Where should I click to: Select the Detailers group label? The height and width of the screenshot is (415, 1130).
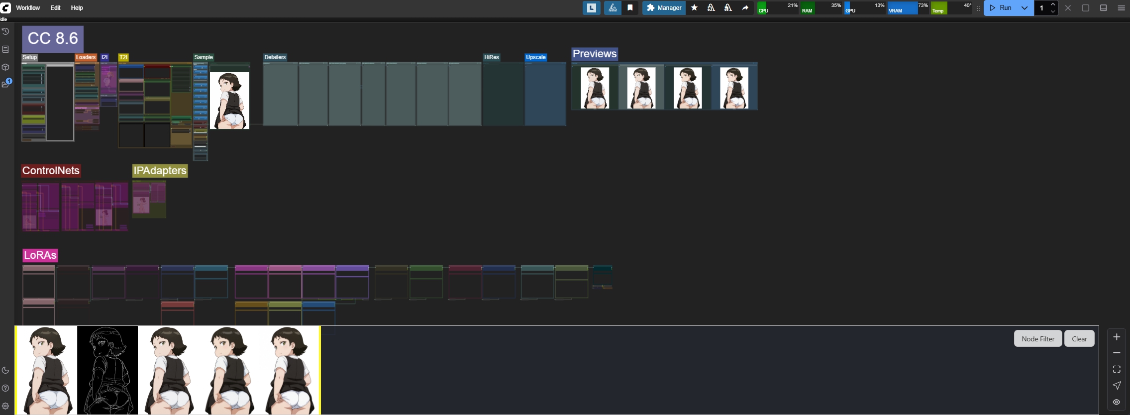click(275, 57)
